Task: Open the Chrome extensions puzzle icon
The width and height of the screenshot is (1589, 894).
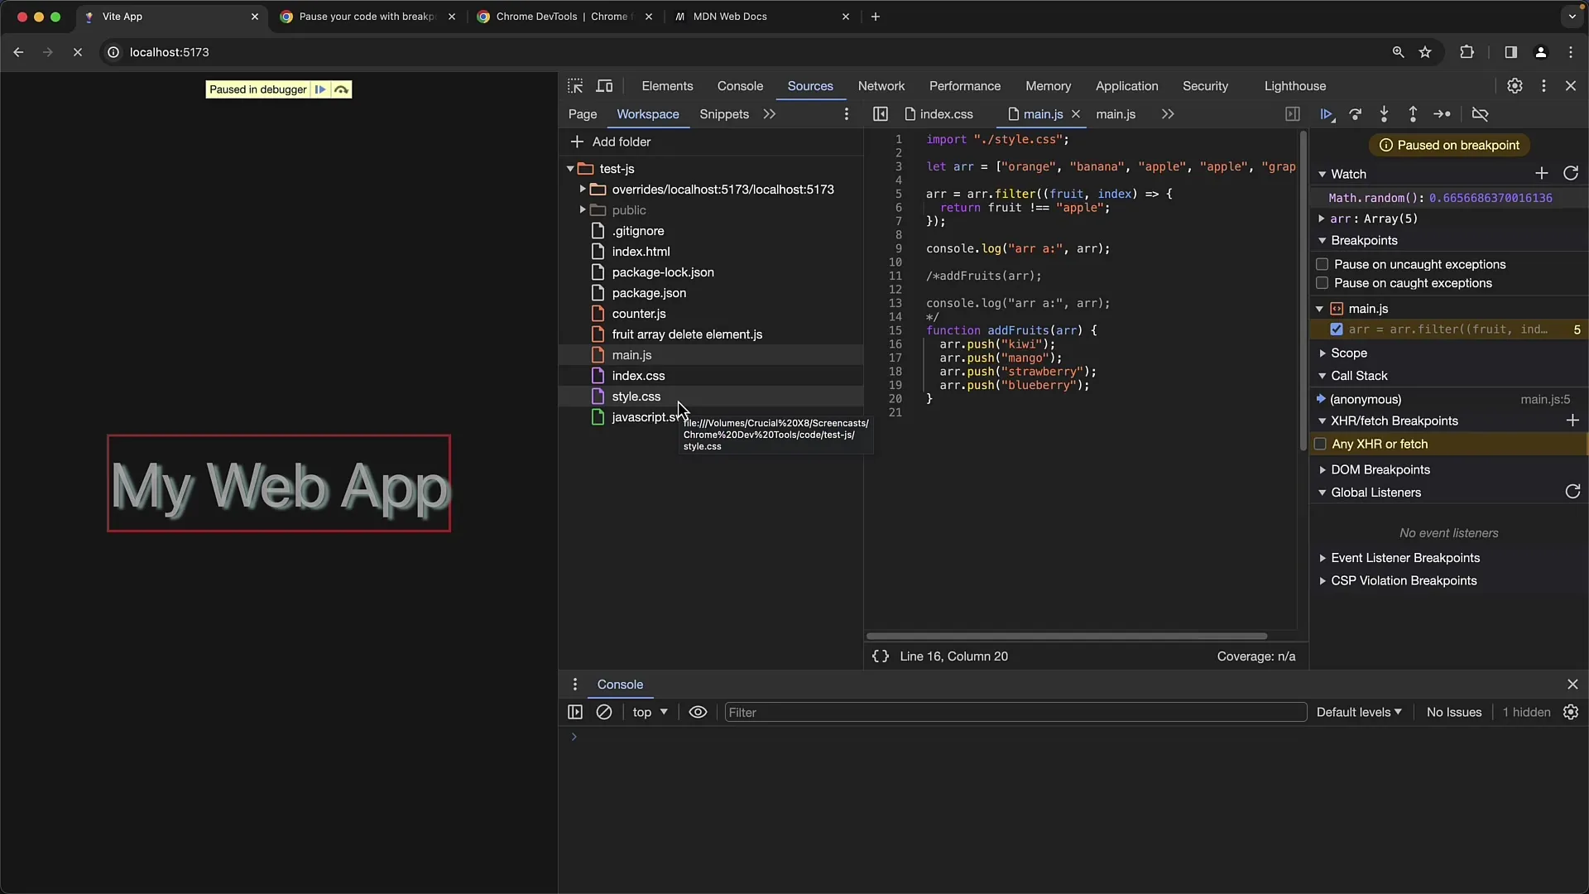Action: coord(1467,52)
